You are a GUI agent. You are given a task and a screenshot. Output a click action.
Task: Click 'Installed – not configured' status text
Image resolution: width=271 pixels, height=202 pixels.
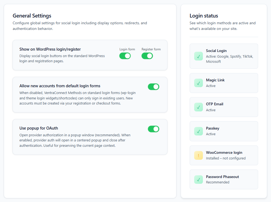click(226, 158)
